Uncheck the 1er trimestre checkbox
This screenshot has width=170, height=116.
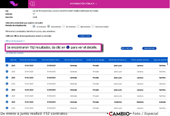point(34,26)
